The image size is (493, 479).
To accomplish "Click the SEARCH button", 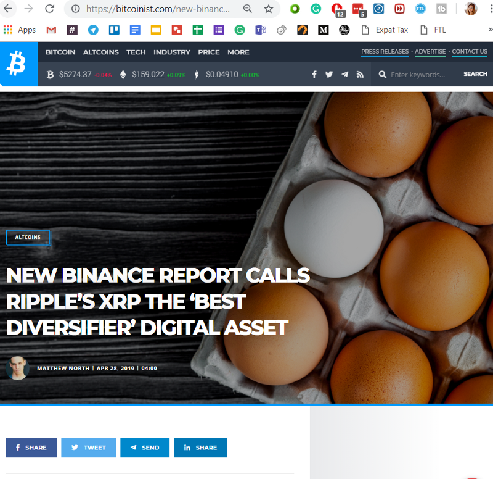I will 475,74.
